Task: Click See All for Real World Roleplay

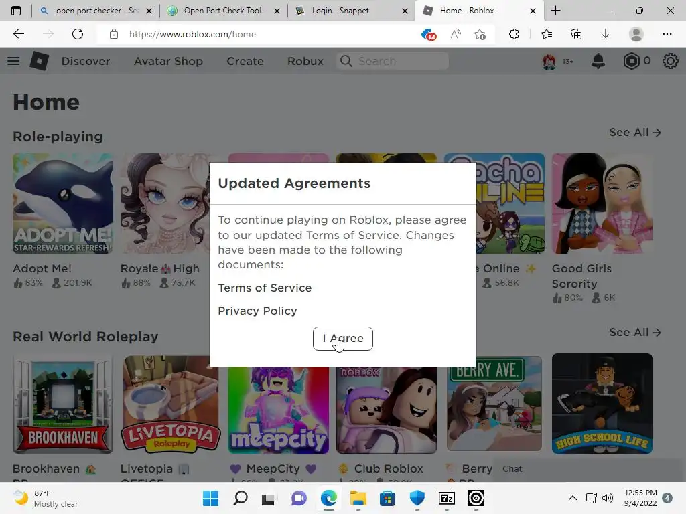Action: click(635, 332)
